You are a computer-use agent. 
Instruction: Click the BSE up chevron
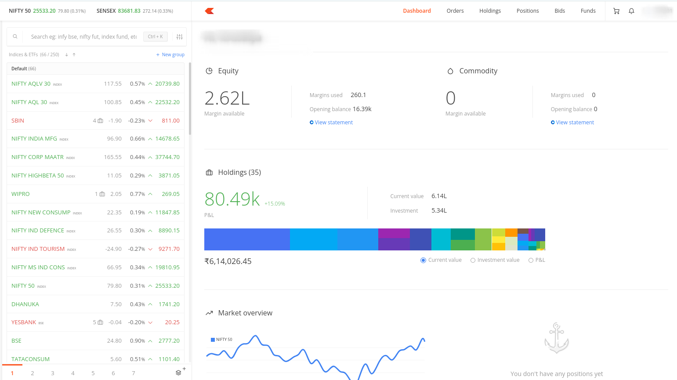click(x=150, y=341)
